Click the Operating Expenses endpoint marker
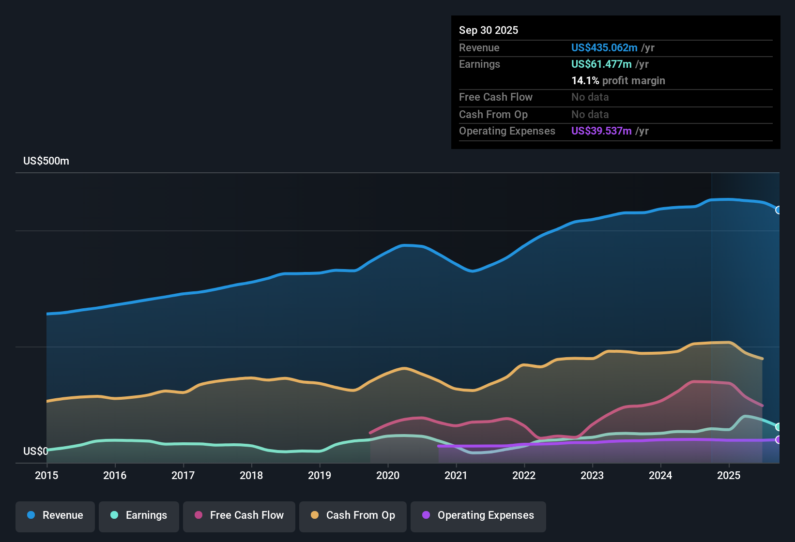Image resolution: width=795 pixels, height=542 pixels. (779, 440)
